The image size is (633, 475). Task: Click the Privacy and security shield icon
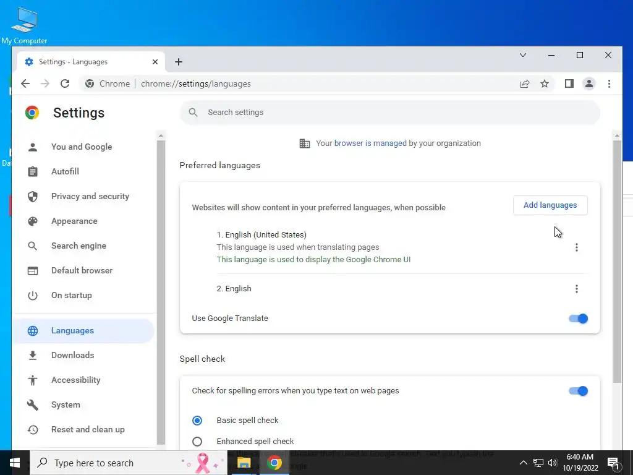(33, 196)
